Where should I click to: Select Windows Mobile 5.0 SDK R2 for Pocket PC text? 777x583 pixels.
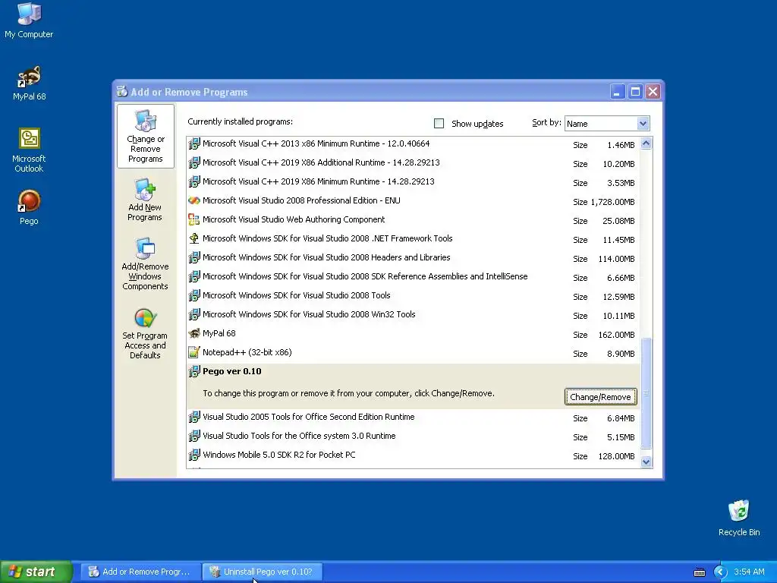[x=279, y=455]
